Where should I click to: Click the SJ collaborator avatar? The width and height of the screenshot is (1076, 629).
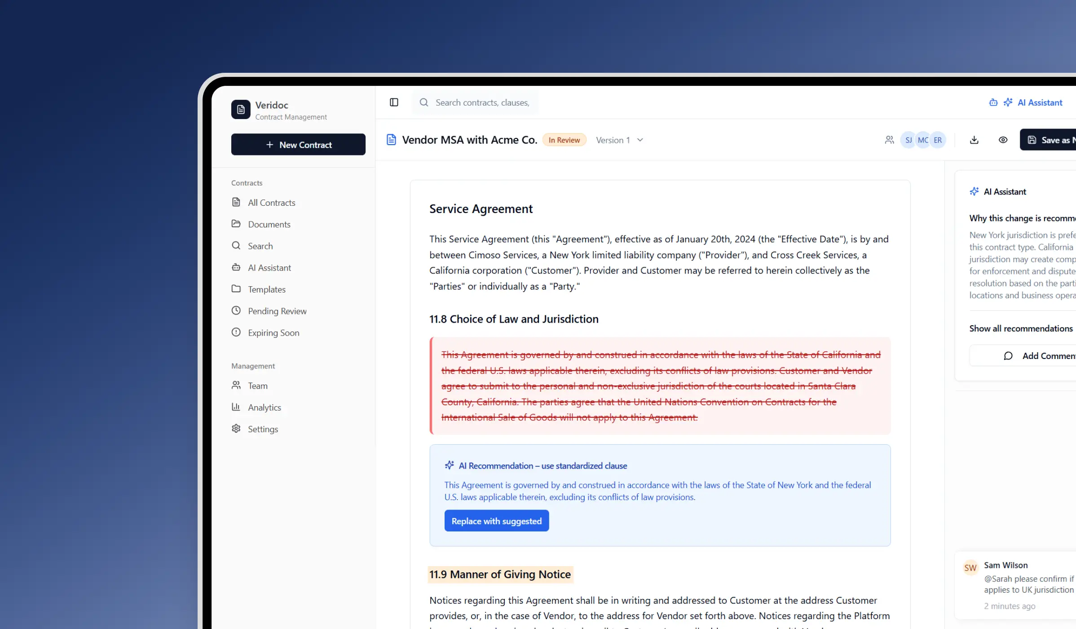tap(908, 140)
